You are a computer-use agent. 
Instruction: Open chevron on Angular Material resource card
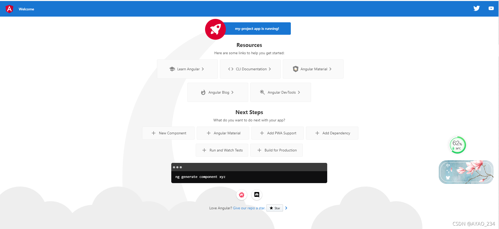pyautogui.click(x=331, y=69)
